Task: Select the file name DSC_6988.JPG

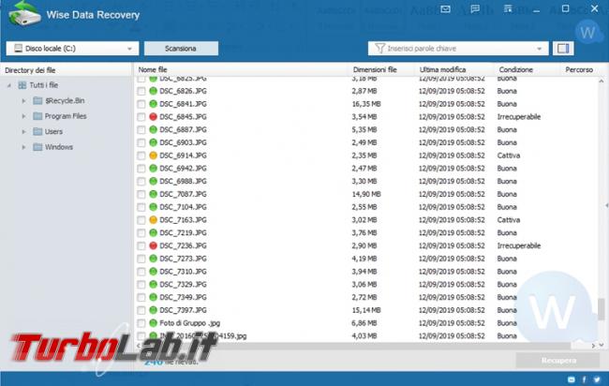Action: point(183,182)
